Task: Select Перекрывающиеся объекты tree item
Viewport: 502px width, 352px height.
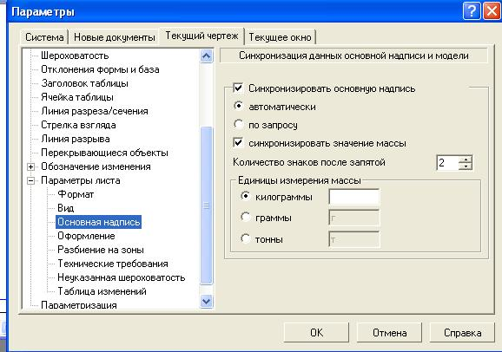Action: (105, 153)
